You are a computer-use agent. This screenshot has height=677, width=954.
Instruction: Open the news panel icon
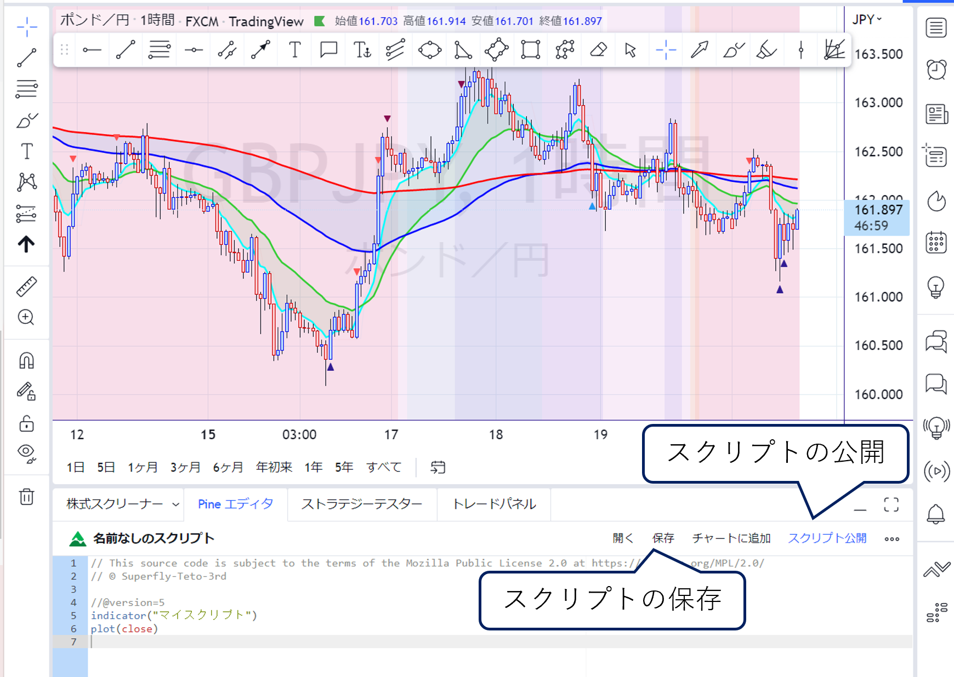click(936, 114)
